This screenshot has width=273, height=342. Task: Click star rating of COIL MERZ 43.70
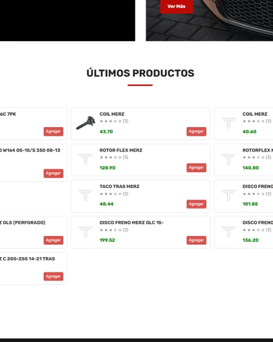tap(110, 121)
